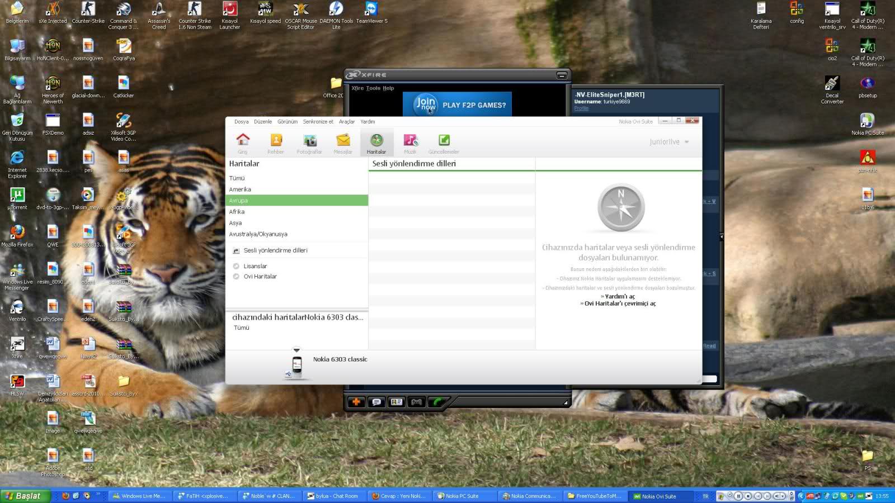Click the Xfire chat bubble icon

(376, 402)
